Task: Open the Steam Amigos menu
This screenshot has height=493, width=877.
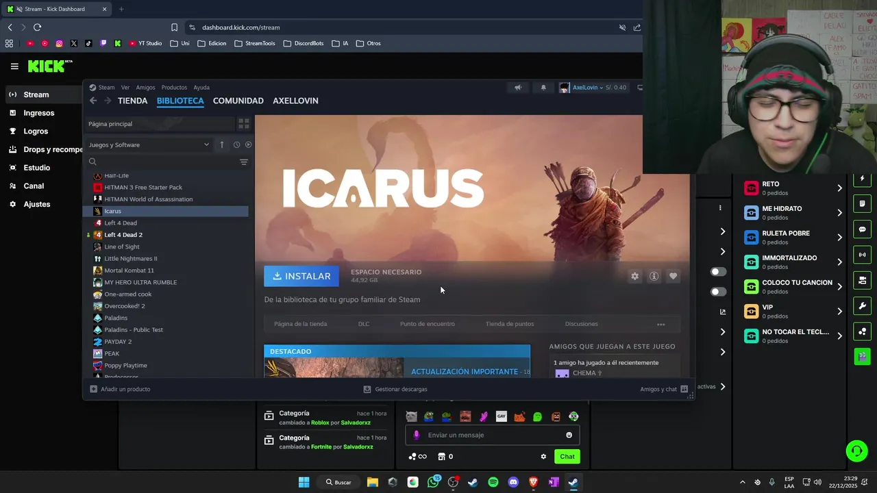Action: tap(145, 88)
